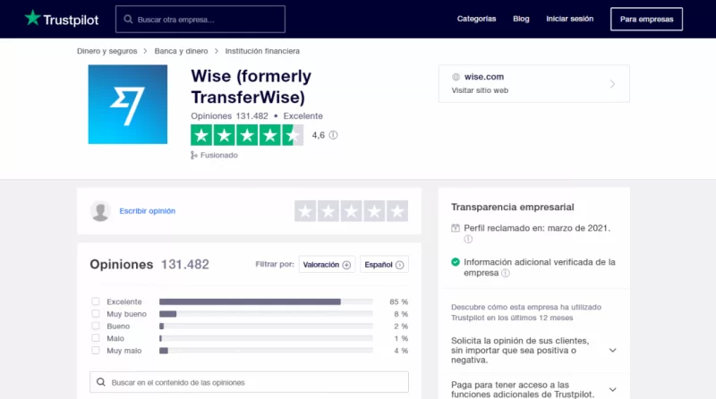Image resolution: width=716 pixels, height=399 pixels.
Task: Open the Valoración filter dropdown
Action: [327, 265]
